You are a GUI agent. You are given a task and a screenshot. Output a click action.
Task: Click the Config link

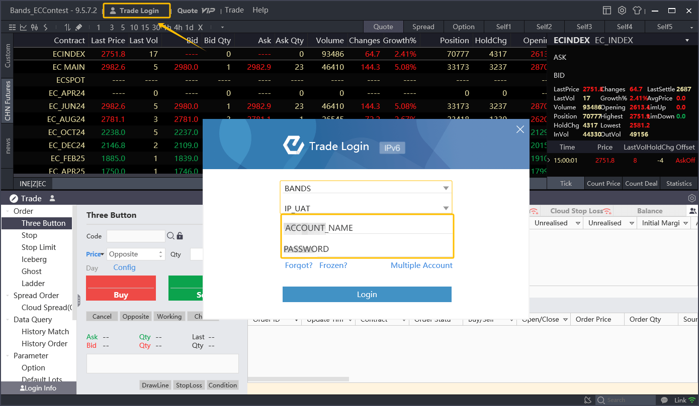click(x=124, y=267)
